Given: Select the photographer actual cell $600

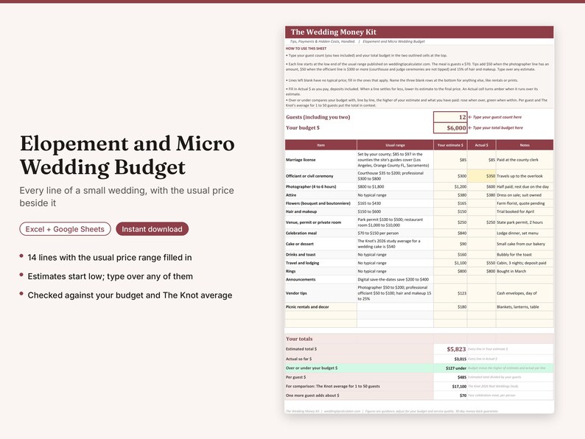Looking at the screenshot, I should point(482,186).
